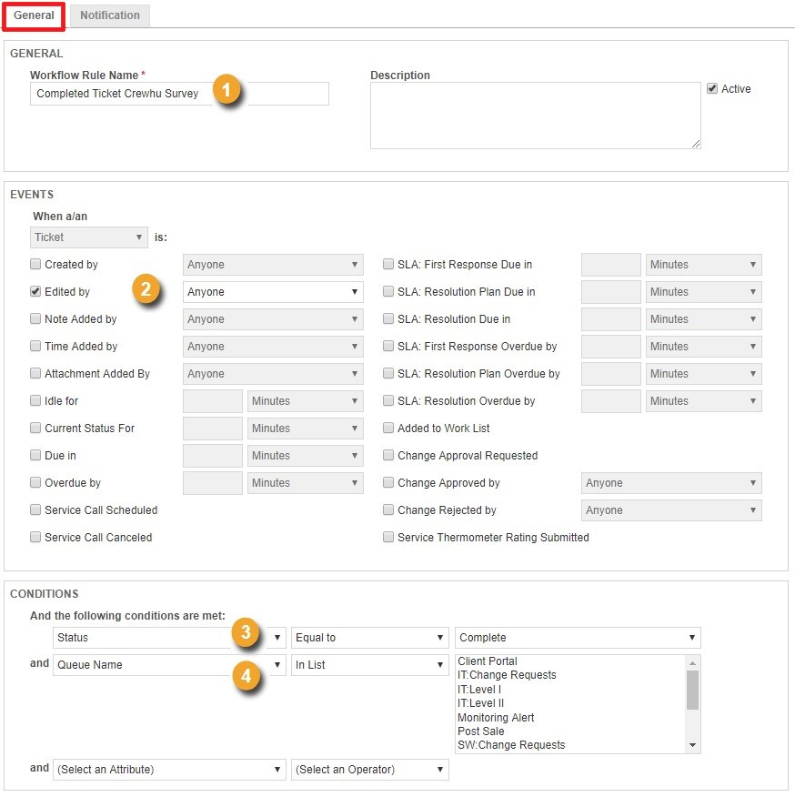Check the Change Rejected by checkbox
795x797 pixels.
388,509
